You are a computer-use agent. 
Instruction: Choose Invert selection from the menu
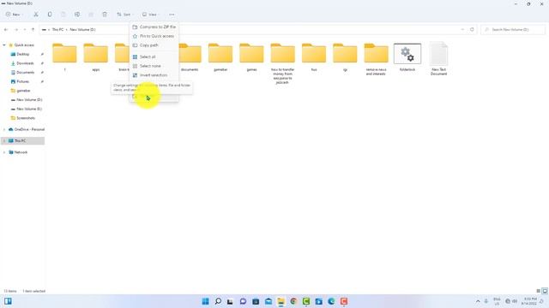[x=154, y=75]
